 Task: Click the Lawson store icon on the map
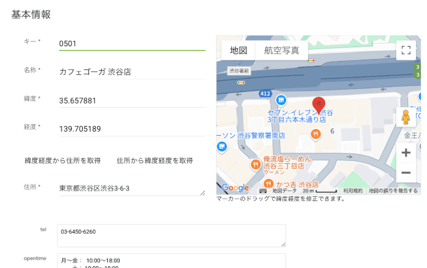click(x=222, y=147)
